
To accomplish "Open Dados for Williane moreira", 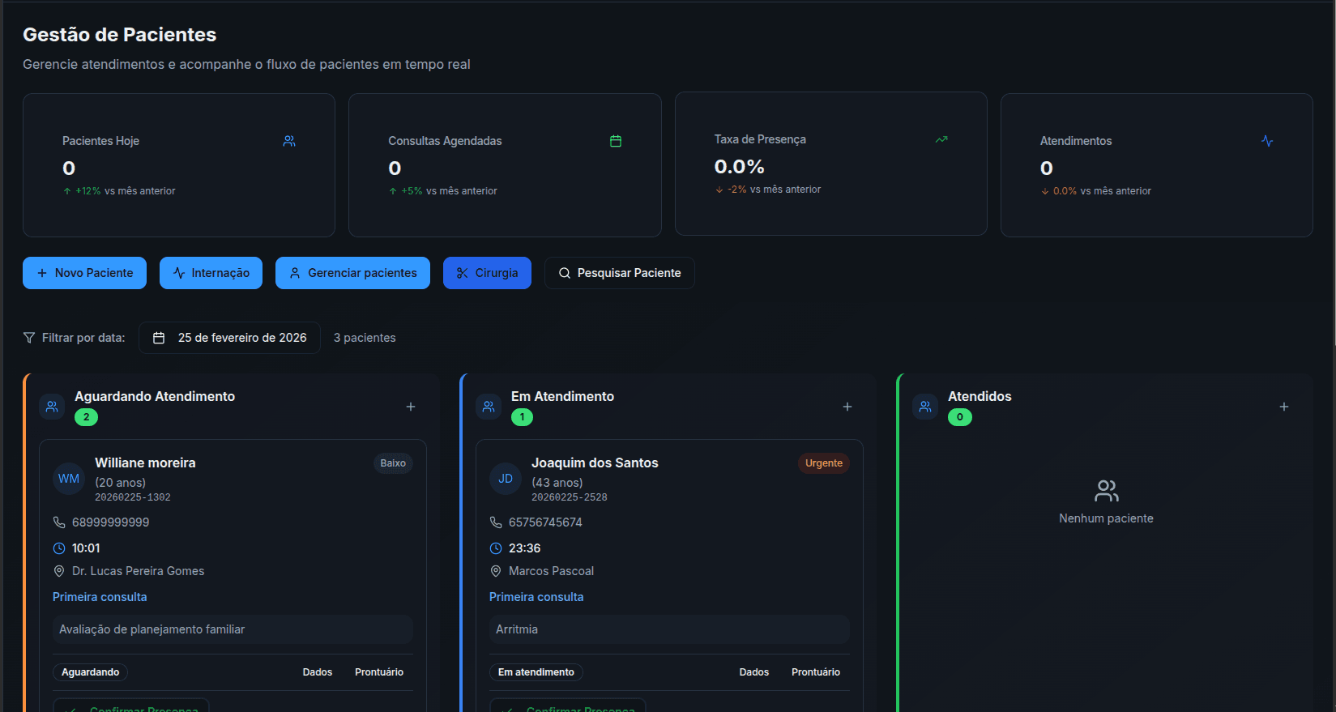I will (318, 672).
